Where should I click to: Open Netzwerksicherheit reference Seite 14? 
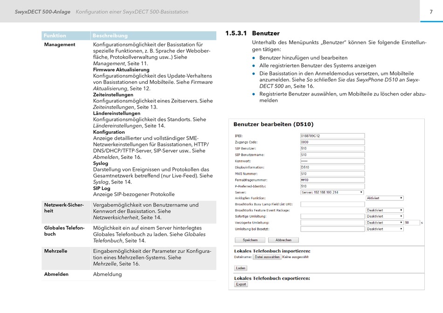(x=127, y=218)
